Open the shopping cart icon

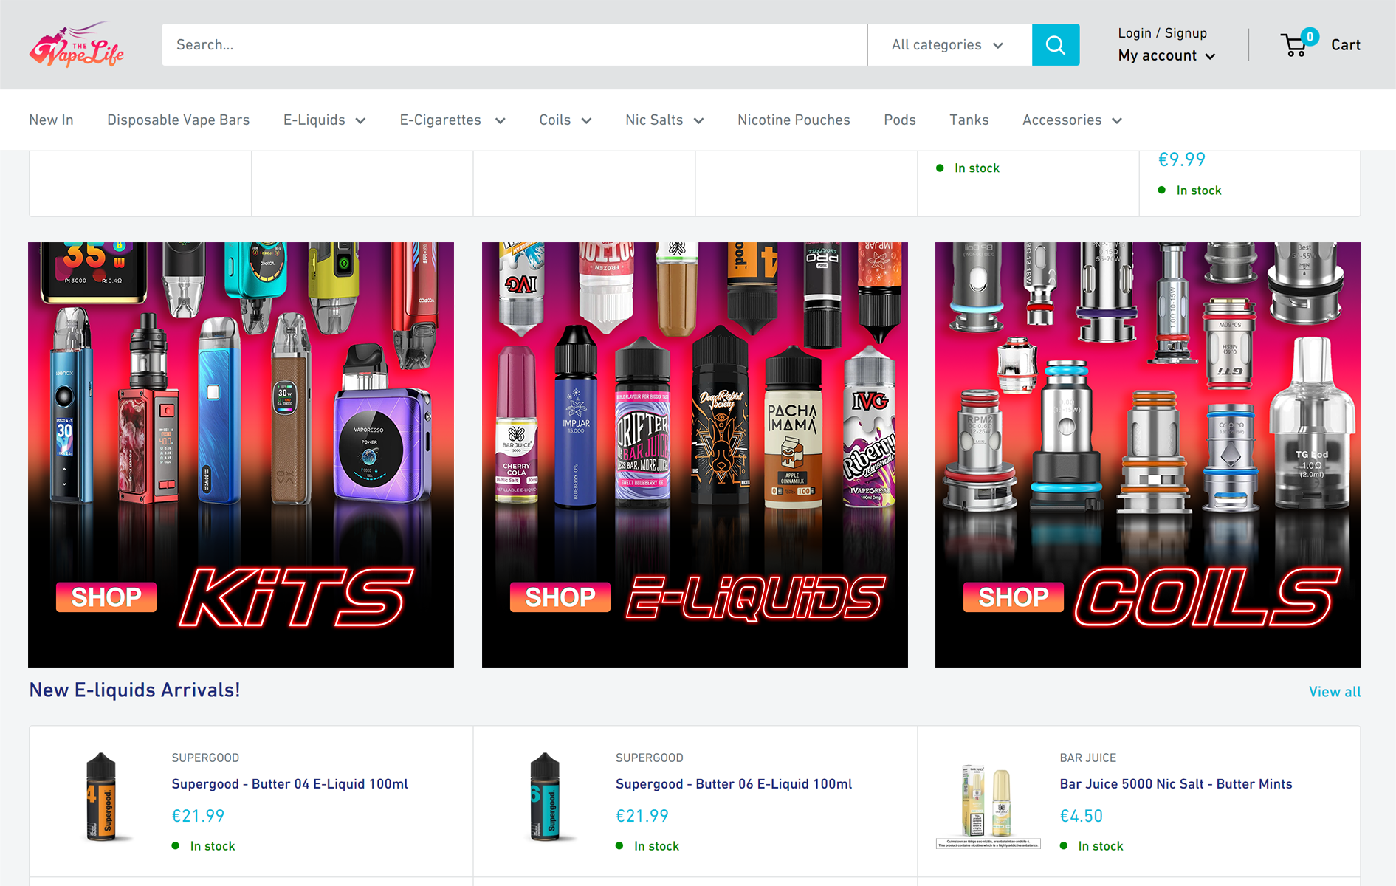1299,44
